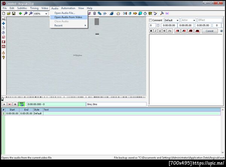Open the Styles Manager toolbar icon
The height and width of the screenshot is (167, 226).
pyautogui.click(x=89, y=14)
